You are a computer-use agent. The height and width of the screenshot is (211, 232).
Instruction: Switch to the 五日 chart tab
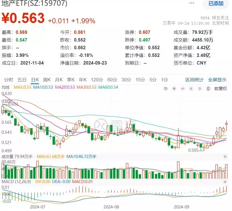[22, 80]
